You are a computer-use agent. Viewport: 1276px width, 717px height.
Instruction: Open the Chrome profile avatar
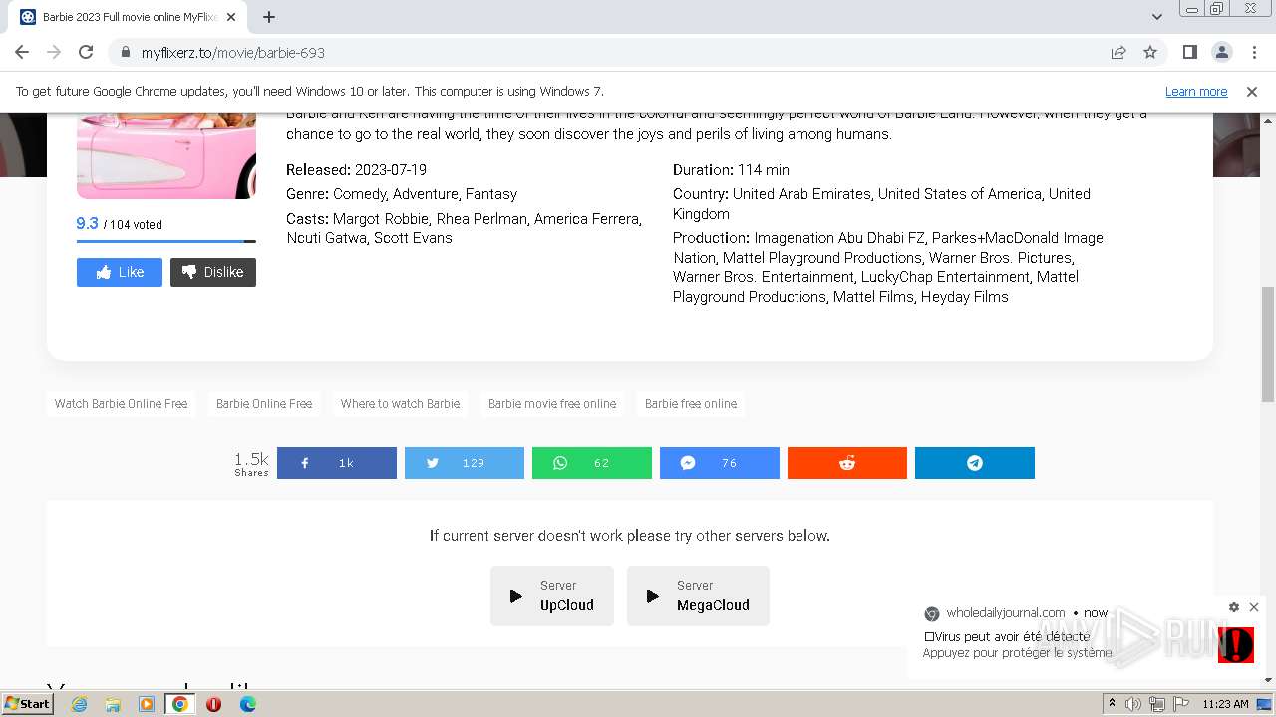pos(1221,52)
